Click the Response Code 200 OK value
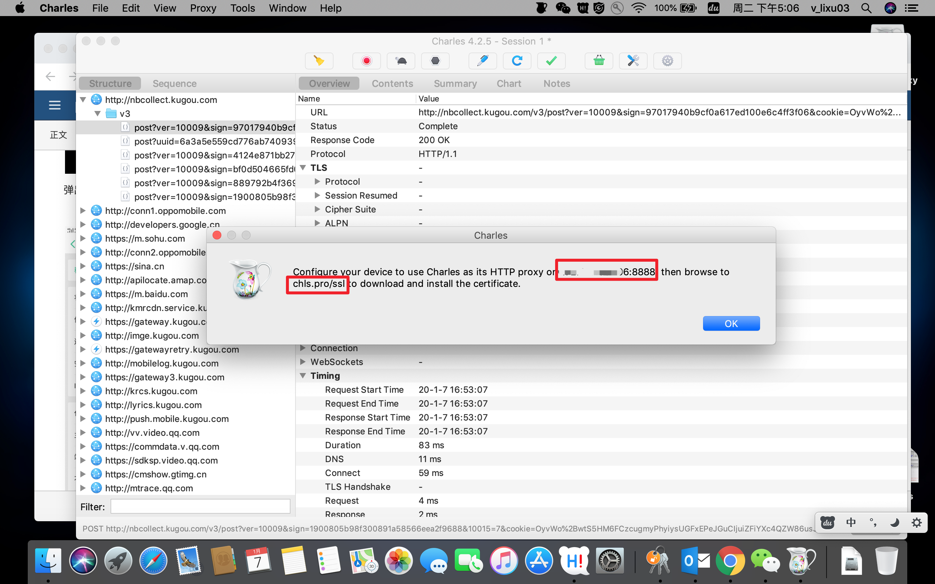The width and height of the screenshot is (935, 584). tap(434, 140)
